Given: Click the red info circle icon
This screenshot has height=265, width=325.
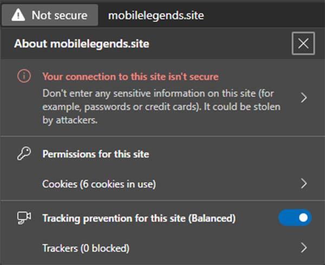Looking at the screenshot, I should [x=24, y=76].
